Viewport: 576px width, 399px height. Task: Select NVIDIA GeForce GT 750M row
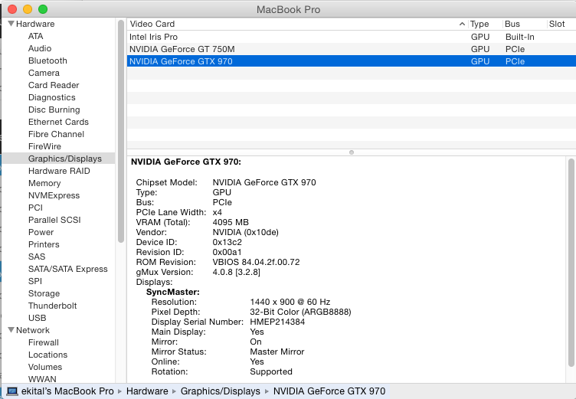pyautogui.click(x=351, y=49)
